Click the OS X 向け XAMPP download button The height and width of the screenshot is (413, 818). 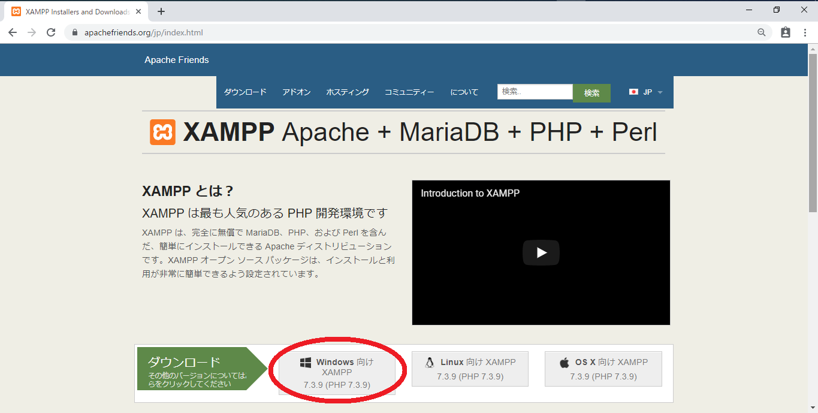point(603,369)
